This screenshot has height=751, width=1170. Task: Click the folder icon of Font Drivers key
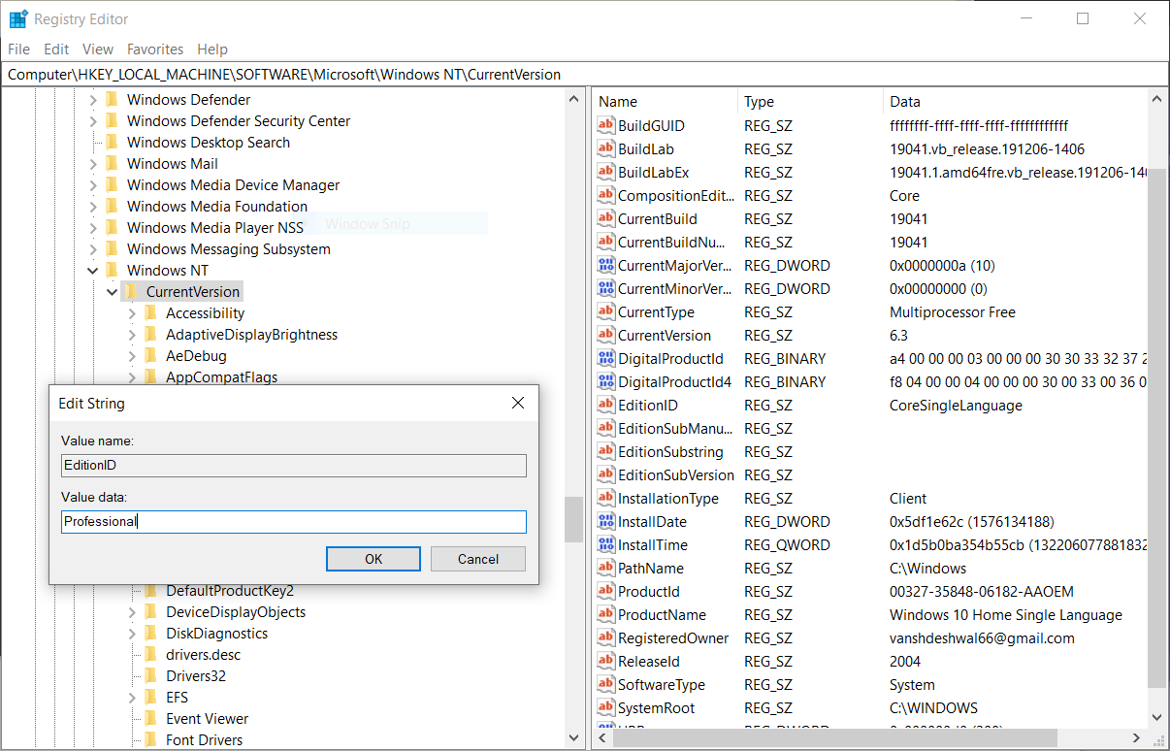pos(150,739)
